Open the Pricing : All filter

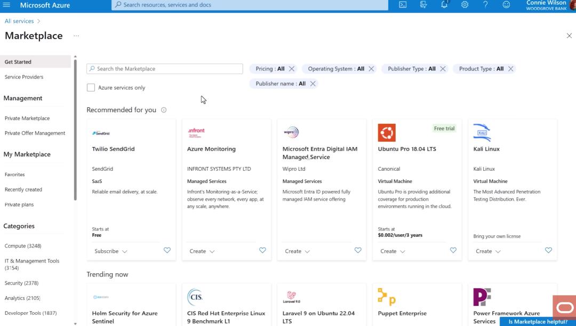click(x=270, y=69)
